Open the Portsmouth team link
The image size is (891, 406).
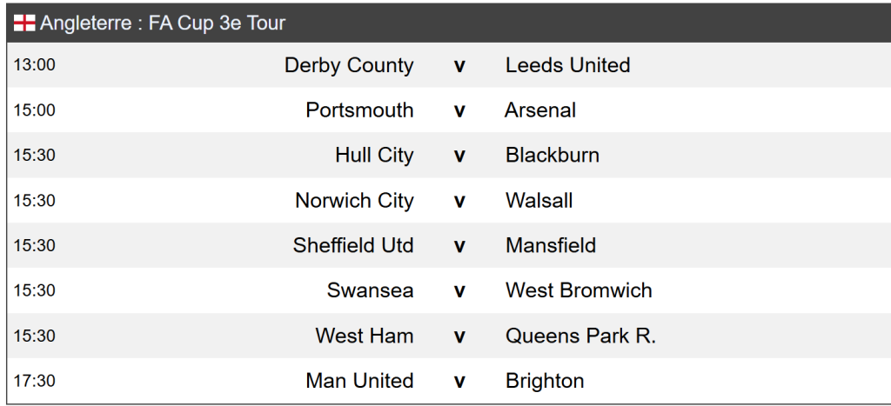point(359,110)
